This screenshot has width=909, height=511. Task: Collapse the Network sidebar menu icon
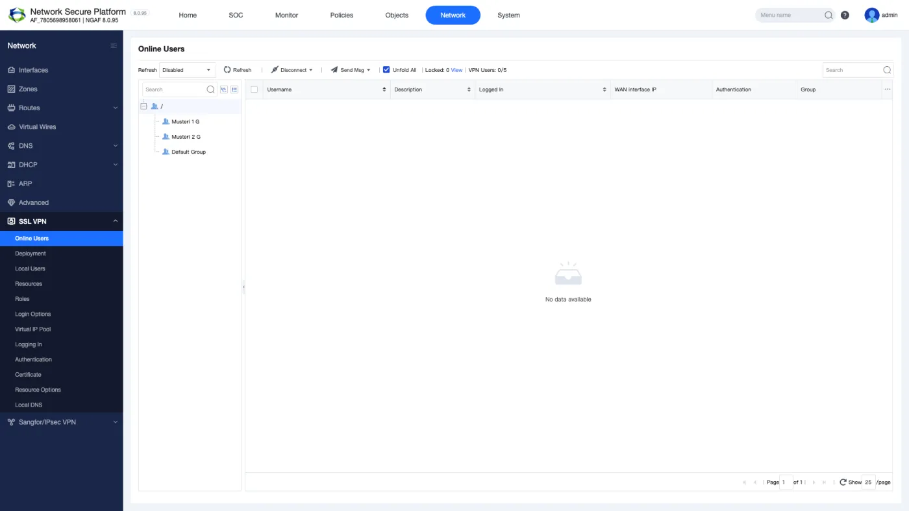114,45
